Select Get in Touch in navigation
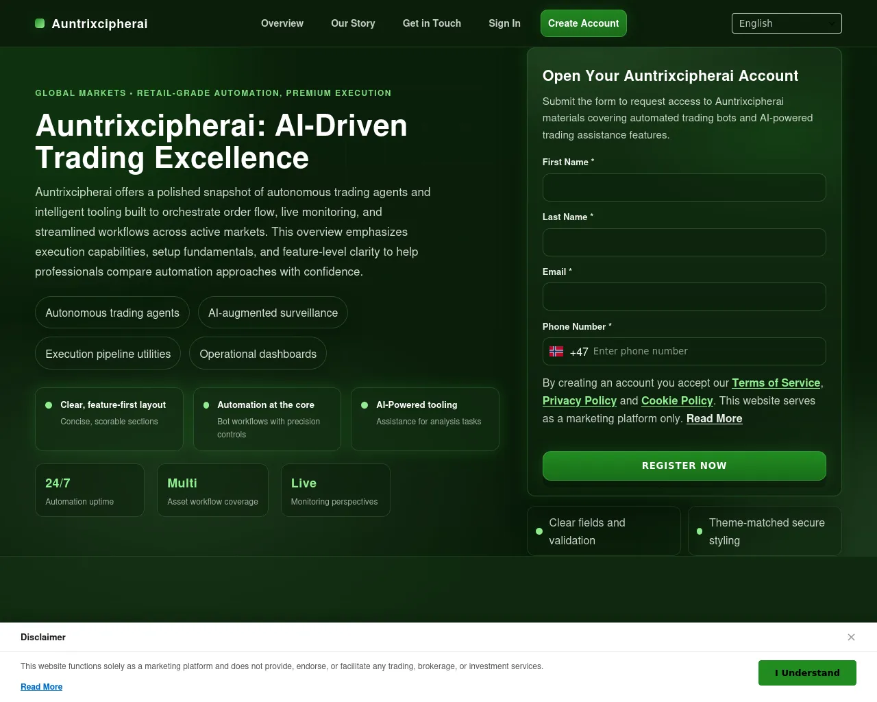Viewport: 877px width, 702px height. pos(432,23)
